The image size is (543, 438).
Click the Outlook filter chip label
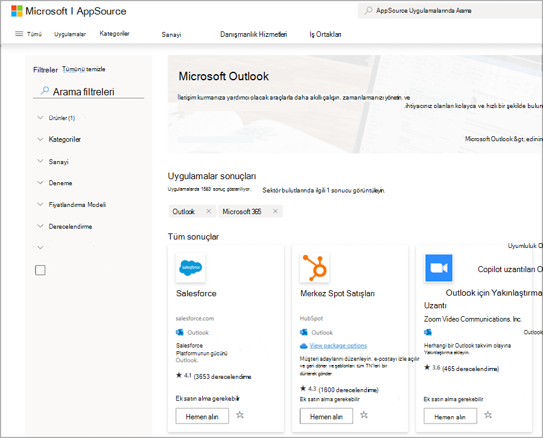point(183,212)
